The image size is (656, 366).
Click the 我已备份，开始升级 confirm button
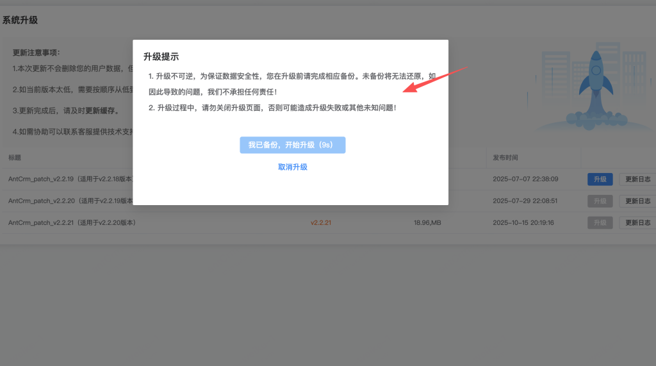coord(292,145)
